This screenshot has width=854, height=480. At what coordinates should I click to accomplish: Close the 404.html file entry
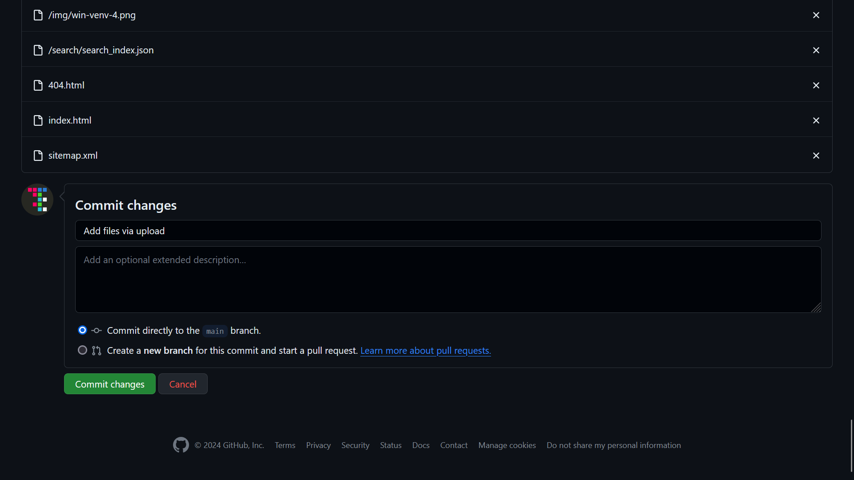click(x=816, y=85)
